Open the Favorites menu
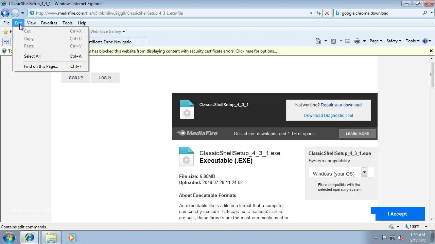 click(49, 23)
